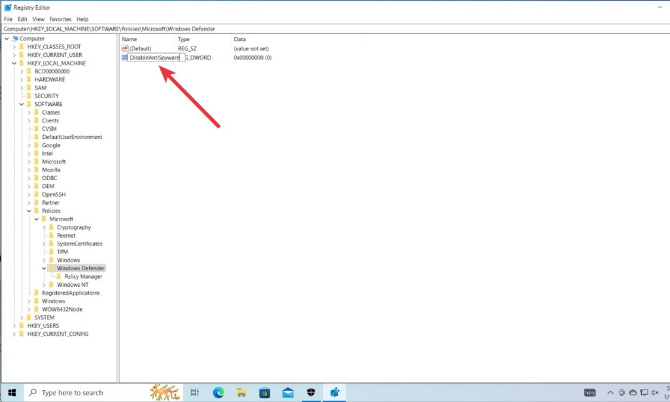The image size is (670, 402).
Task: Collapse the SOFTWARE key
Action: click(22, 104)
